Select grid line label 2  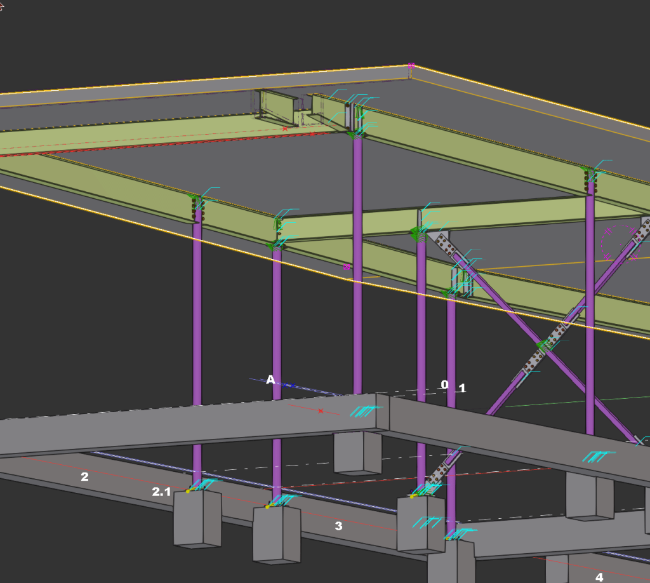tap(84, 476)
